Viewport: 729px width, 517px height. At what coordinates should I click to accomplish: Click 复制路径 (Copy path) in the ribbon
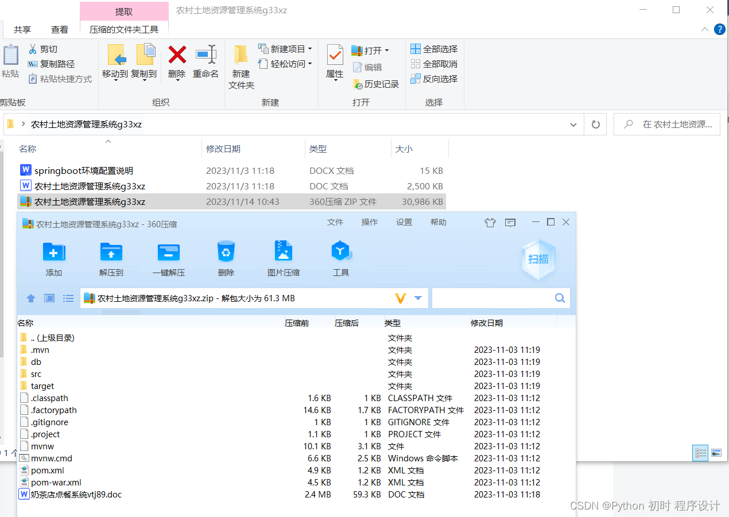[x=51, y=64]
